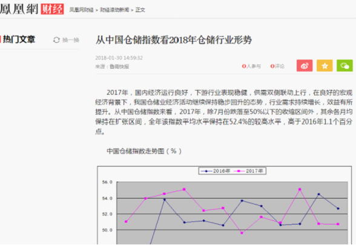Click the 0人参与 participation count
The width and height of the screenshot is (356, 245).
251,66
